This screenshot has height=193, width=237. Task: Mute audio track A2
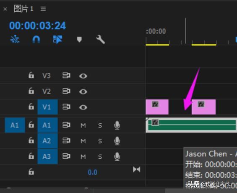pos(83,141)
